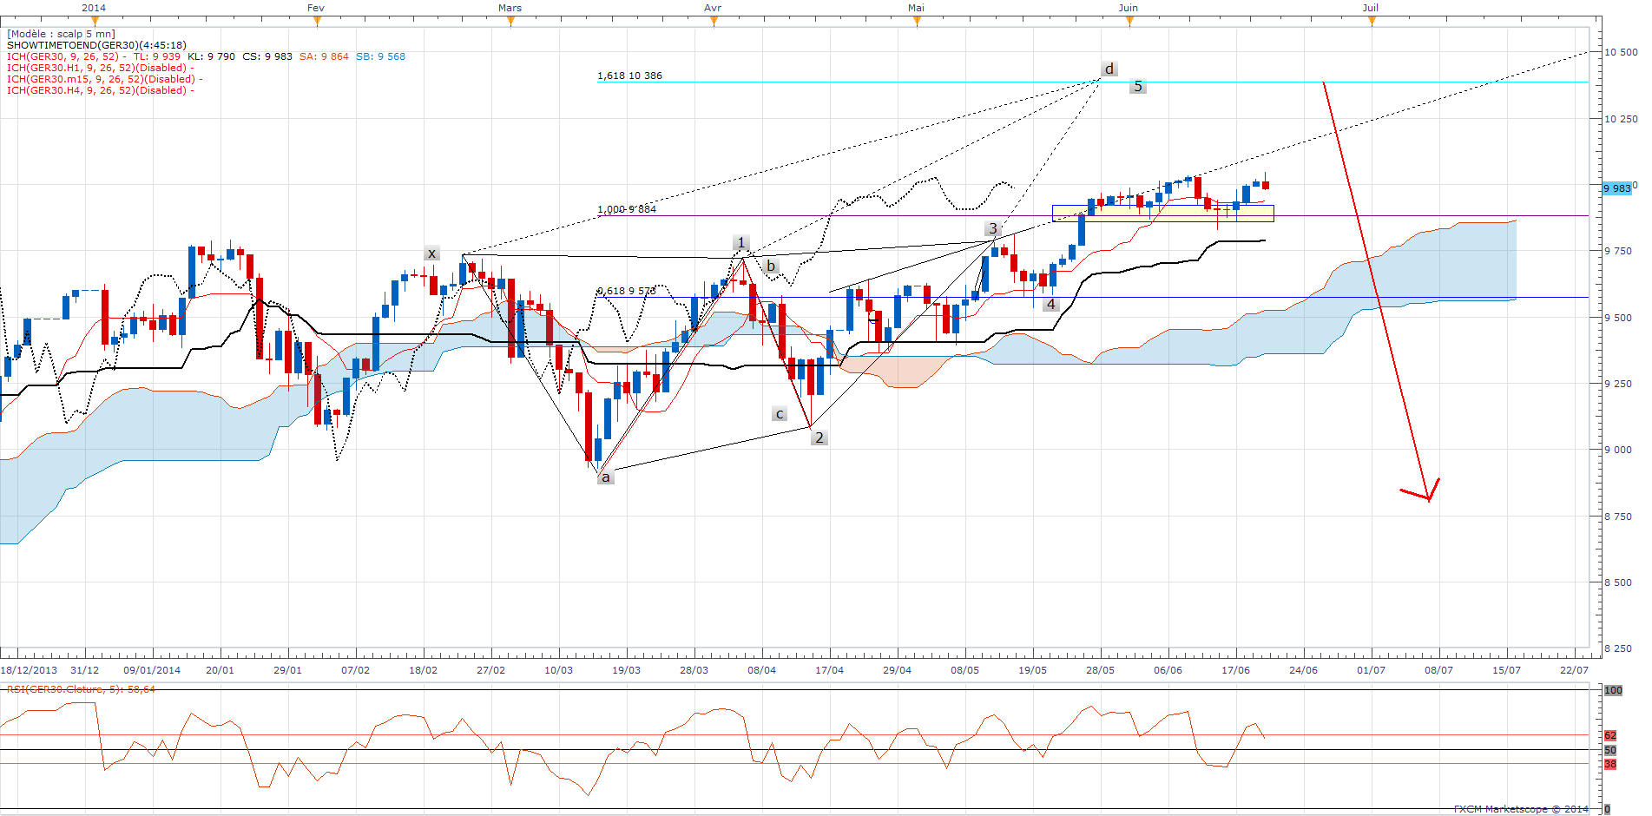1652x816 pixels.
Task: Click the "SA: 9 864" value
Action: point(324,56)
